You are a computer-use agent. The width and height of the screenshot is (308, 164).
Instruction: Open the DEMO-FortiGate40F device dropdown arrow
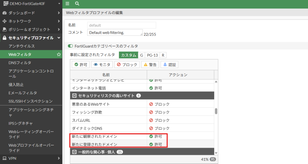pyautogui.click(x=59, y=4)
